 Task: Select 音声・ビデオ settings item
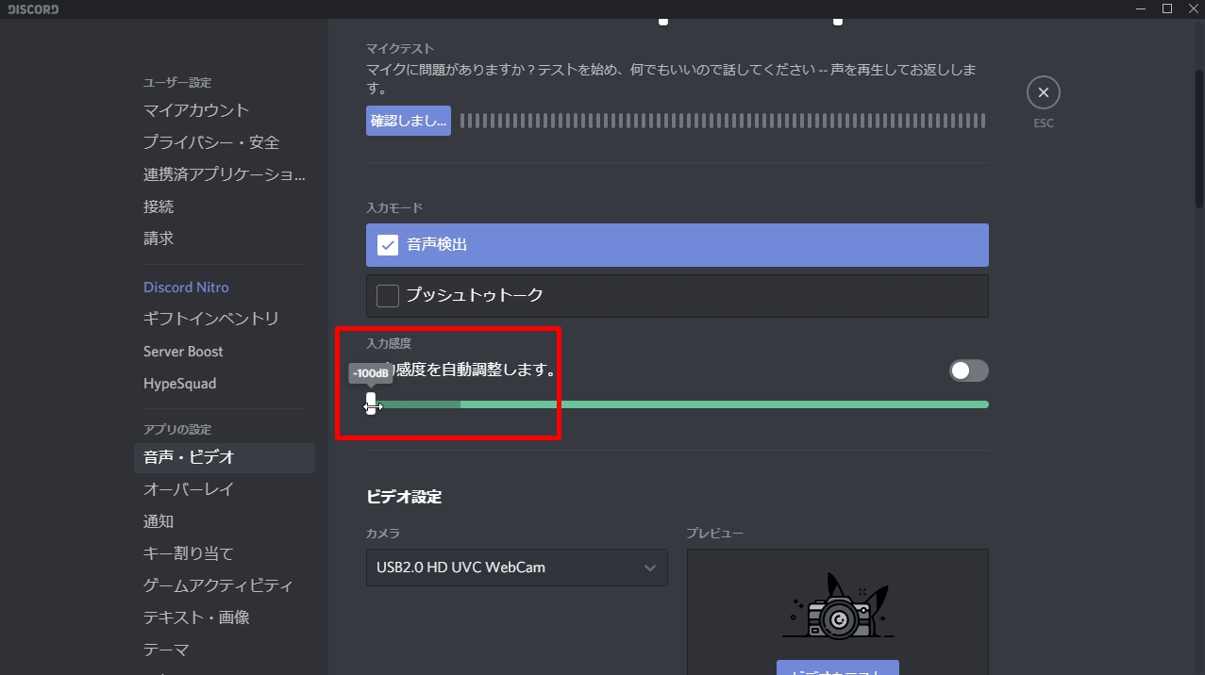coord(225,457)
